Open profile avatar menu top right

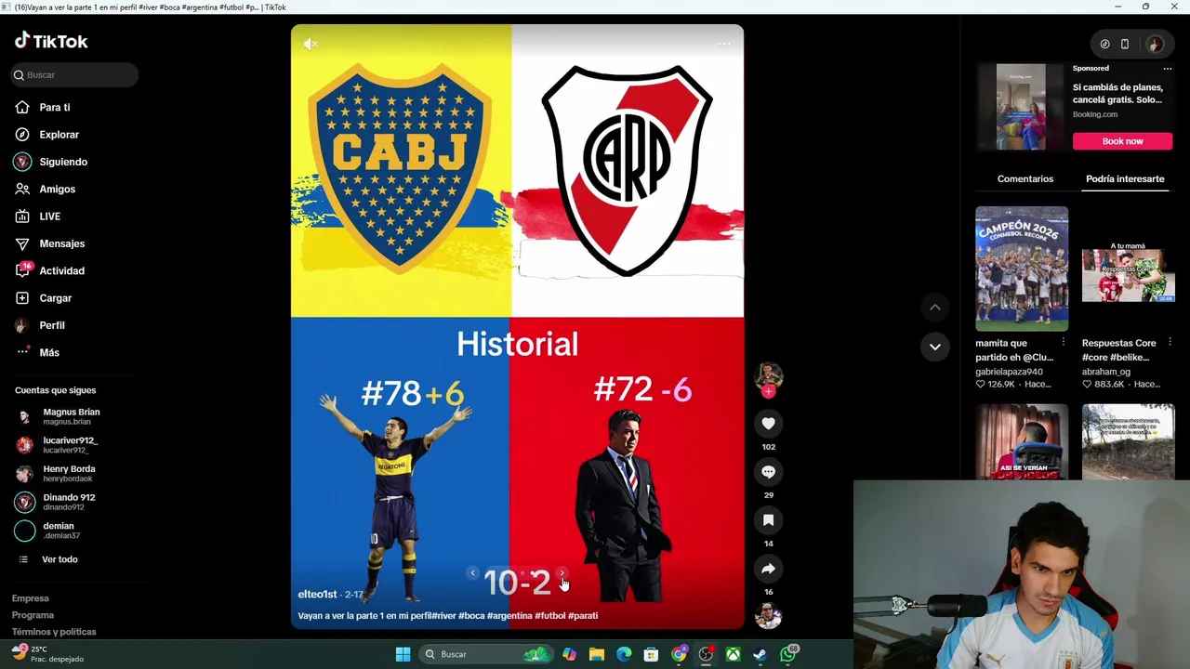click(1155, 44)
